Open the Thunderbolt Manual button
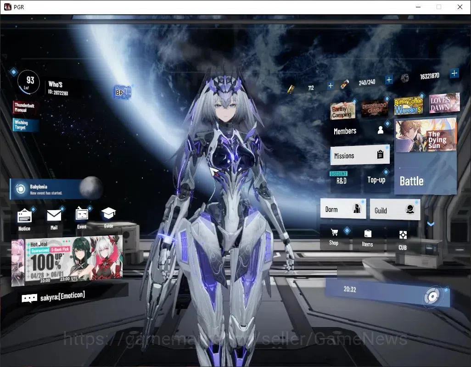471x367 pixels. [25, 108]
